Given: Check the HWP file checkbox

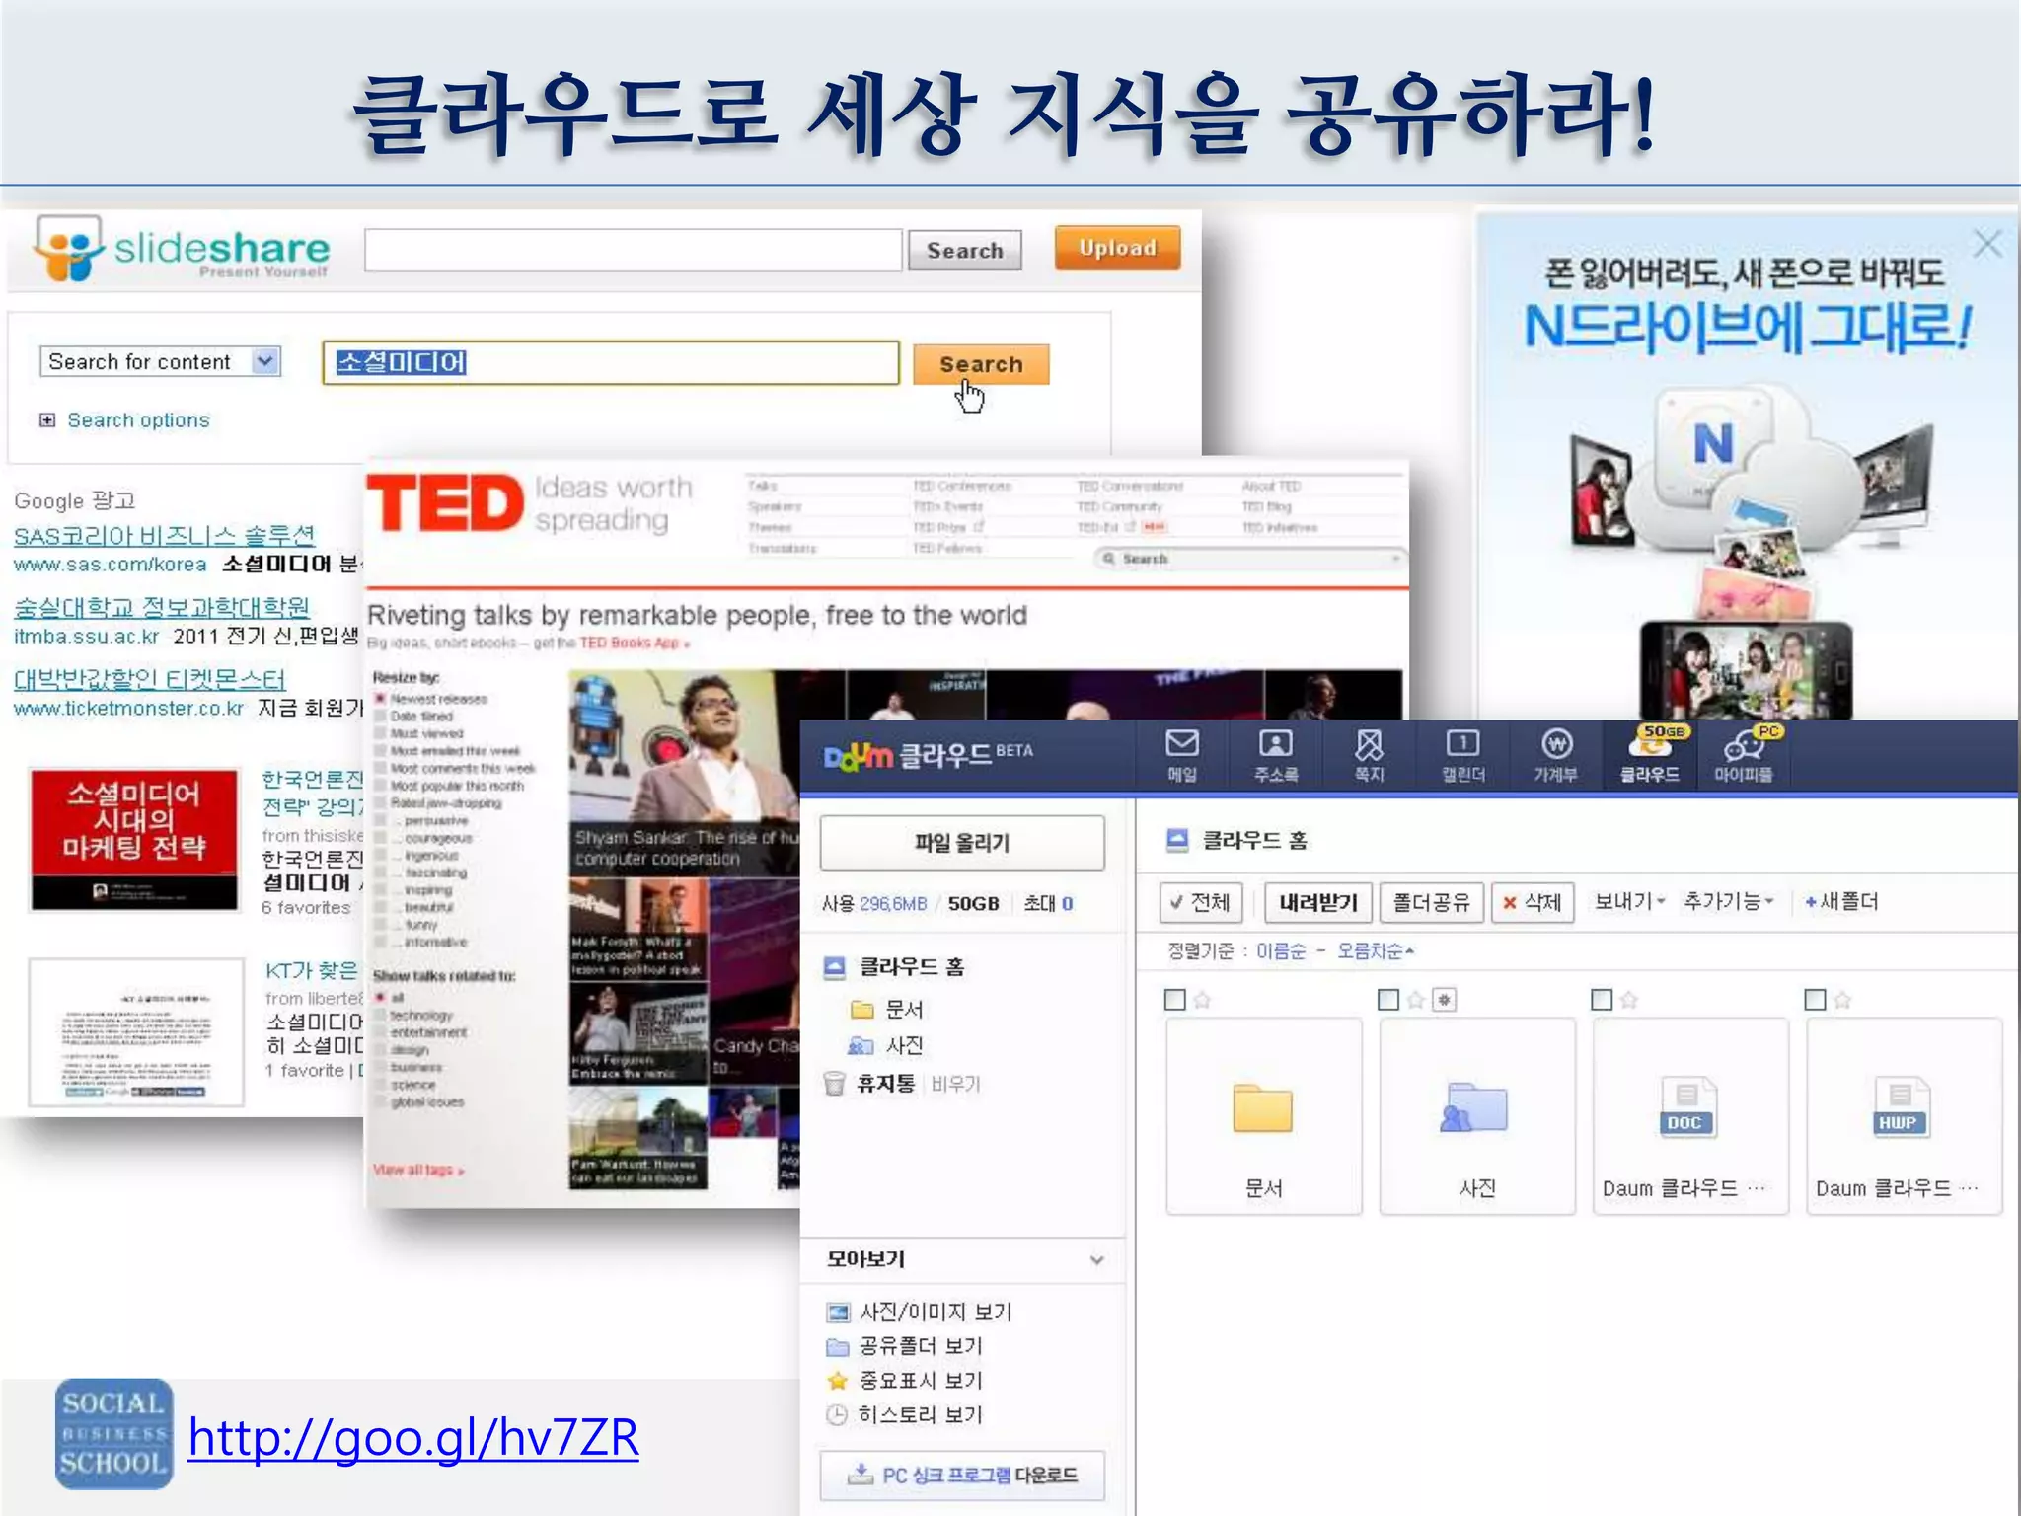Looking at the screenshot, I should [x=1815, y=1000].
